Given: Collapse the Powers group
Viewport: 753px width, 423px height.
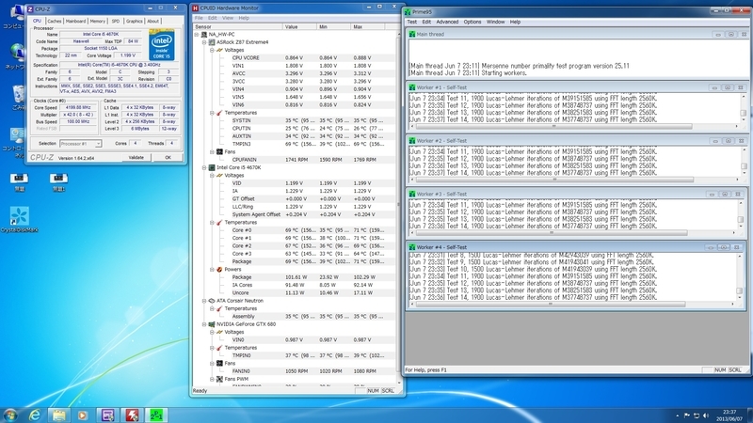Looking at the screenshot, I should 212,270.
